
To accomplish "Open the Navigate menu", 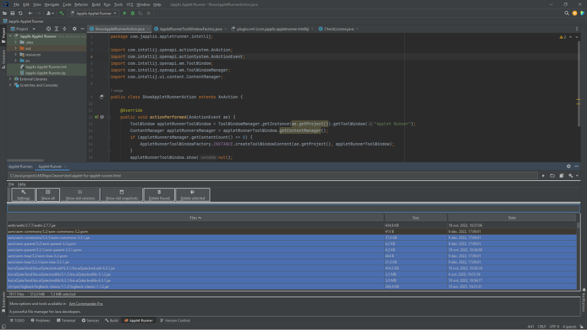I will pos(51,4).
